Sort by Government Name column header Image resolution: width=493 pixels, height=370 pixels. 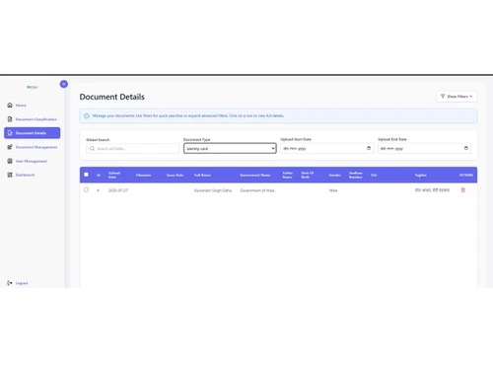click(x=255, y=175)
